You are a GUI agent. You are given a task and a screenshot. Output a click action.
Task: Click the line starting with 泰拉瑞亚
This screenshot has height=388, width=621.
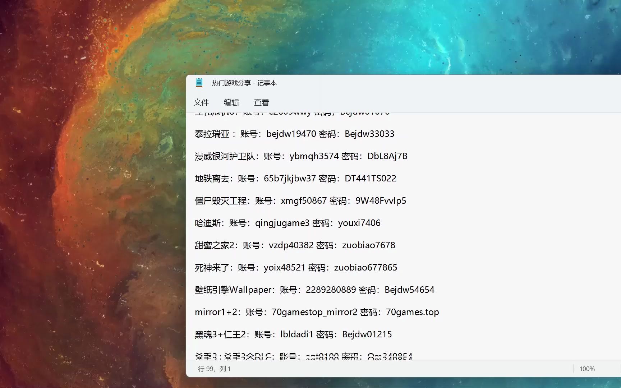click(x=294, y=134)
